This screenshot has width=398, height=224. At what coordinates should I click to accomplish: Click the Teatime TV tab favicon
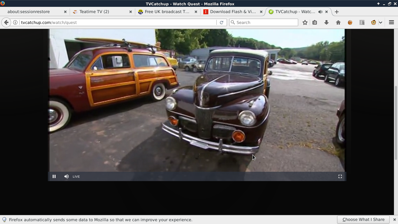click(75, 12)
